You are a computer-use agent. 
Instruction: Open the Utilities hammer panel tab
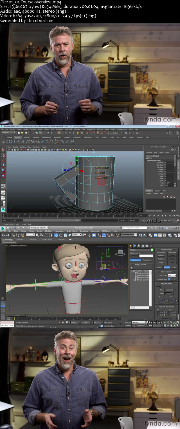point(151,246)
